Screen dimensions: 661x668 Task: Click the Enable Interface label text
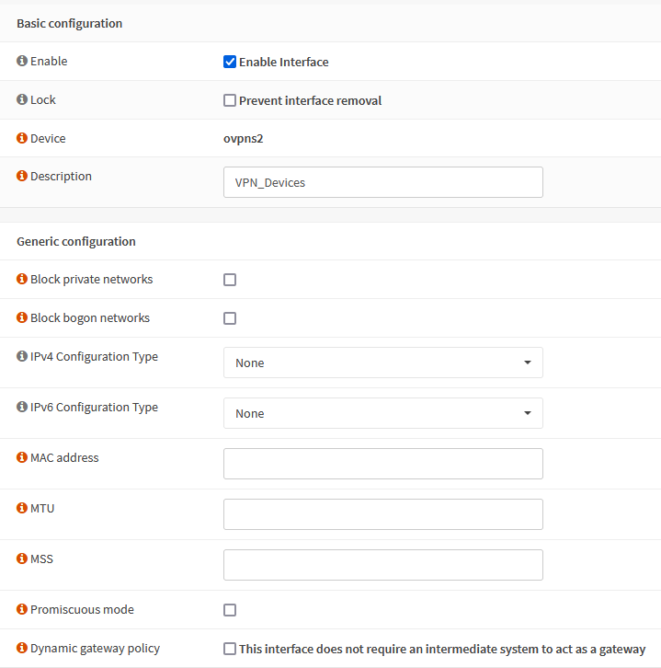(x=284, y=63)
